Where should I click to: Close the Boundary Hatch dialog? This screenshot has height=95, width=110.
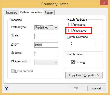(104, 3)
